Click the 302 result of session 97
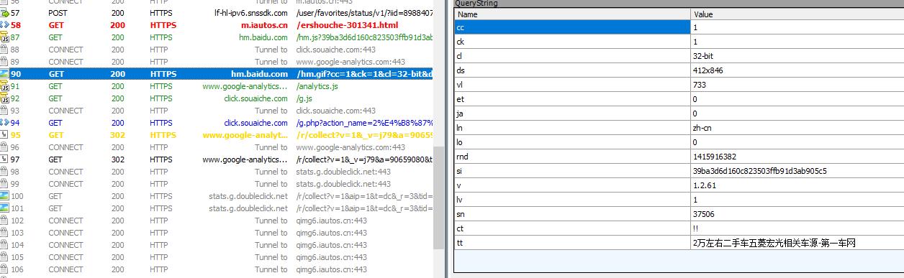 [x=117, y=159]
